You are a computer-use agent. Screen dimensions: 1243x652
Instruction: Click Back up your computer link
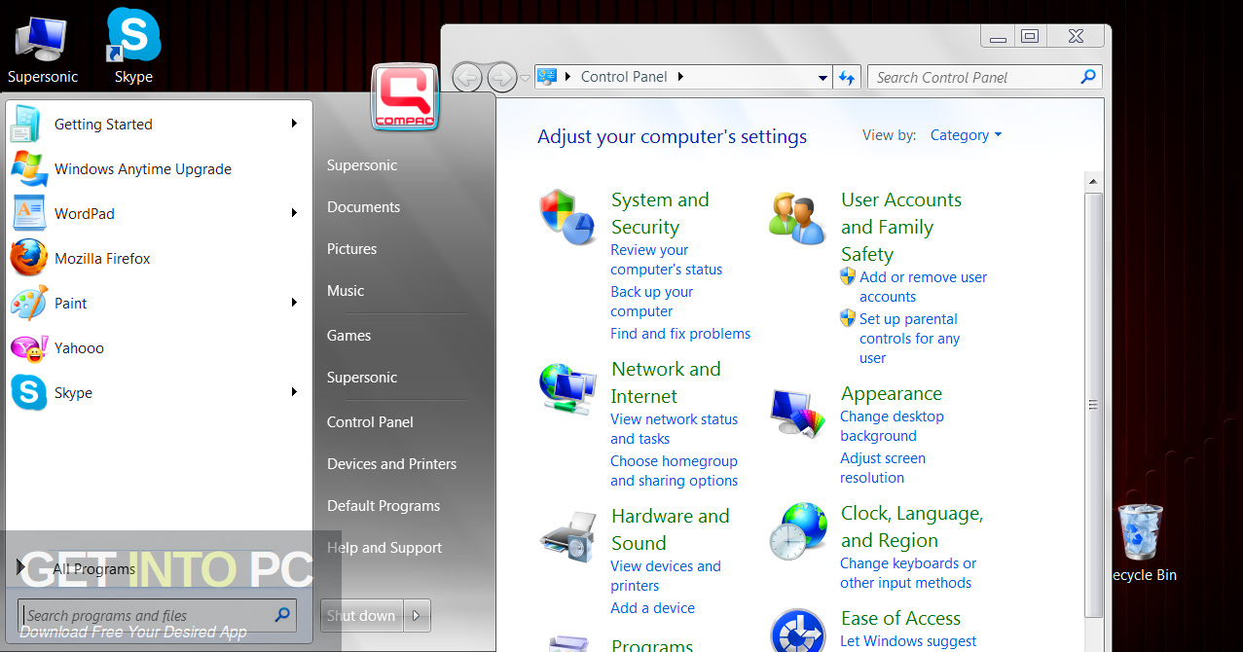651,302
